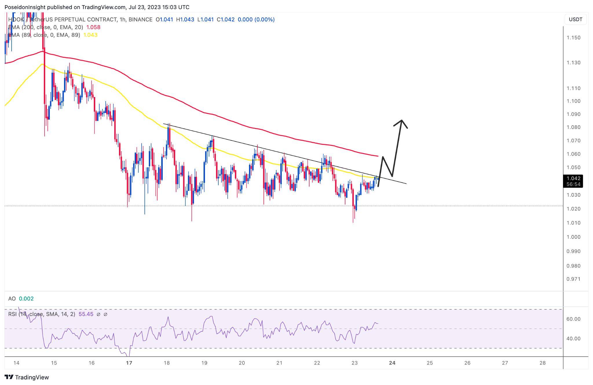
Task: Click the PoseidonInsight author name
Action: tap(25, 7)
